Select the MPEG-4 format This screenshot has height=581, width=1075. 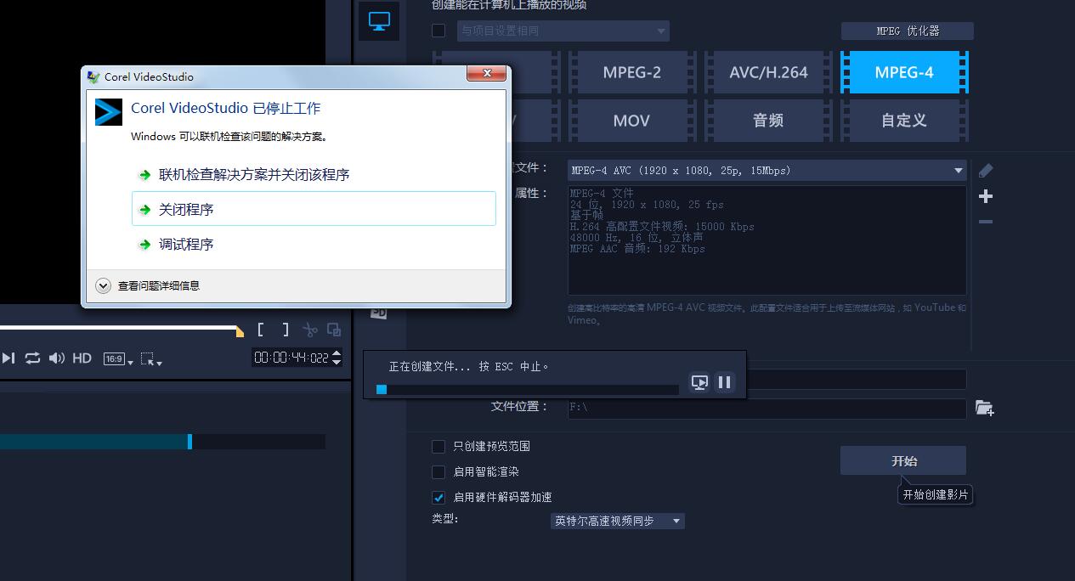coord(904,72)
